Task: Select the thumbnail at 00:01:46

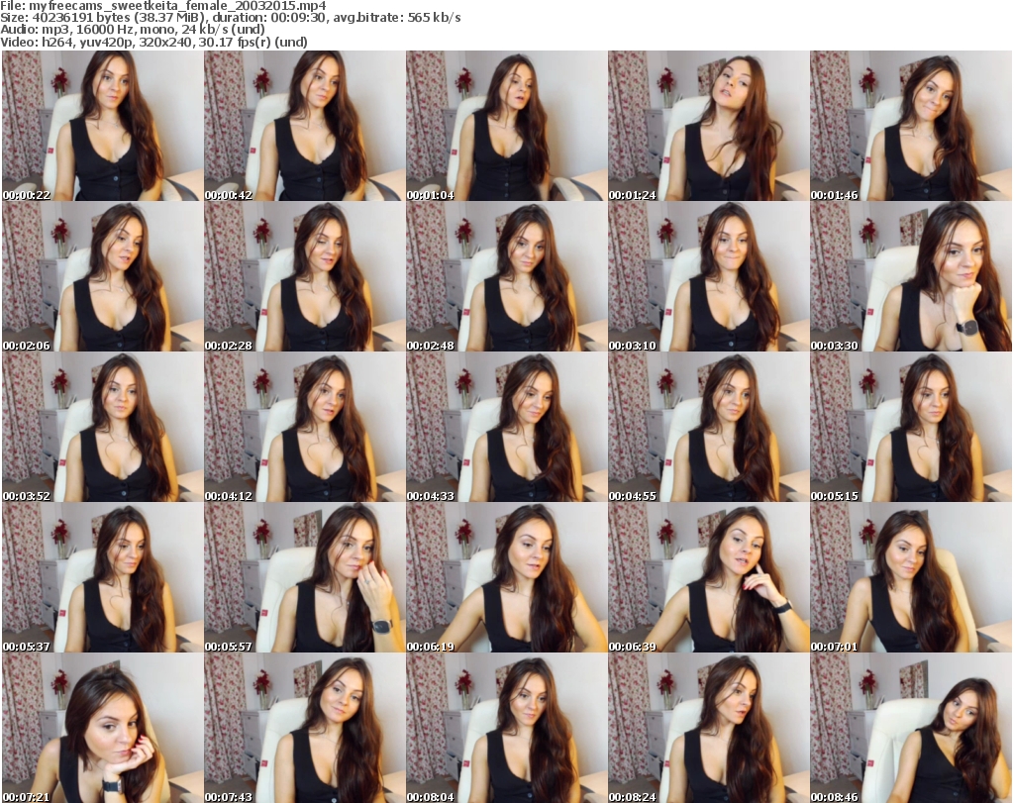Action: (911, 126)
